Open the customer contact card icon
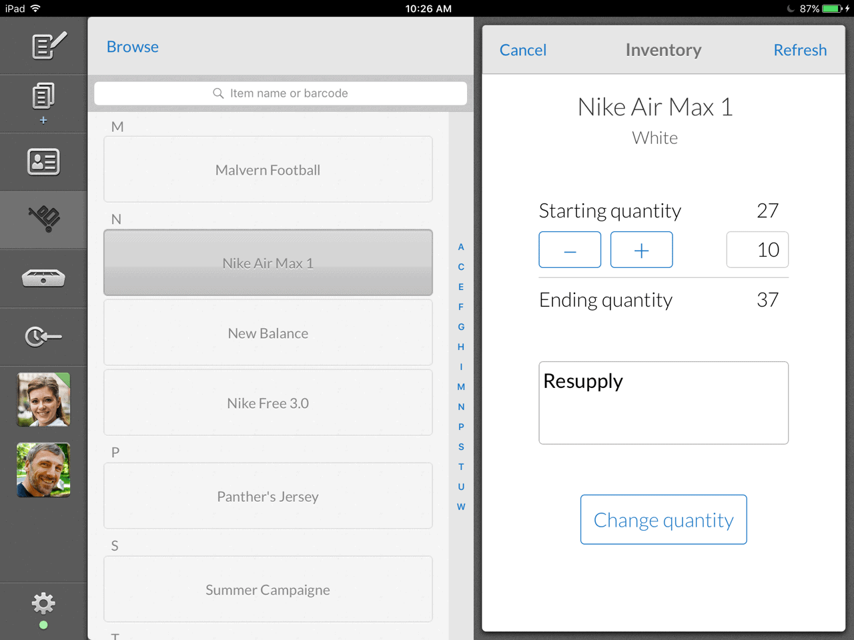The image size is (854, 640). pos(43,162)
